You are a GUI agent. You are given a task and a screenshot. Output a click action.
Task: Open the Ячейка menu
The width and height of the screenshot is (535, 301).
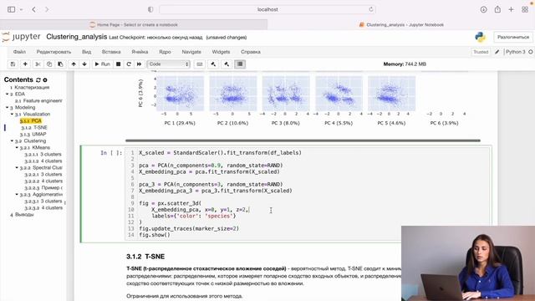(x=140, y=52)
